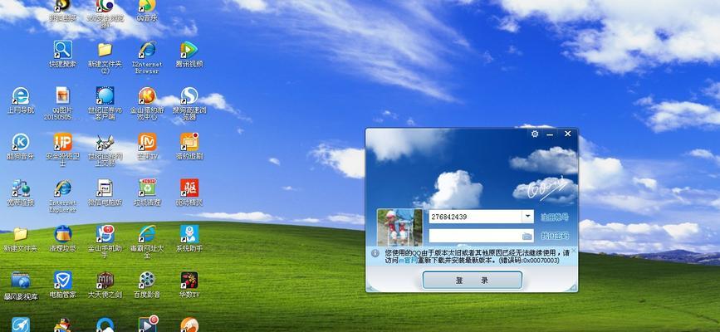Open the QQ音乐 desktop shortcut
The height and width of the screenshot is (332, 720).
(147, 11)
